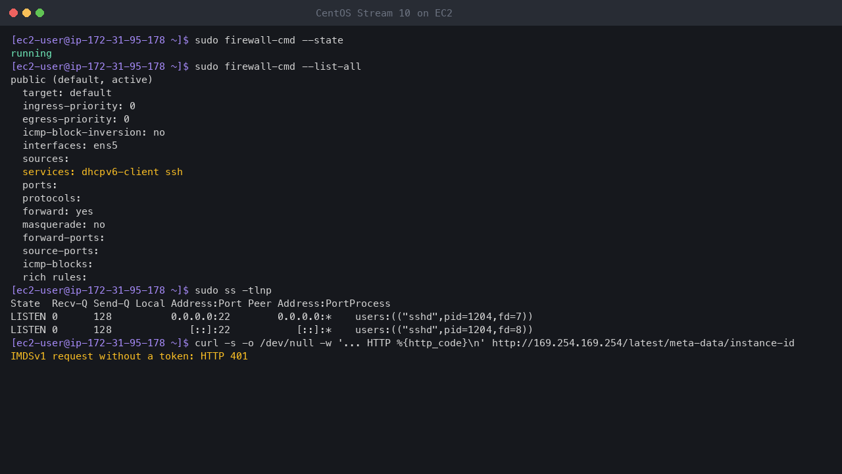Click the 'icmp-blocks:' line
Screen dimensions: 842x474
[x=58, y=264]
